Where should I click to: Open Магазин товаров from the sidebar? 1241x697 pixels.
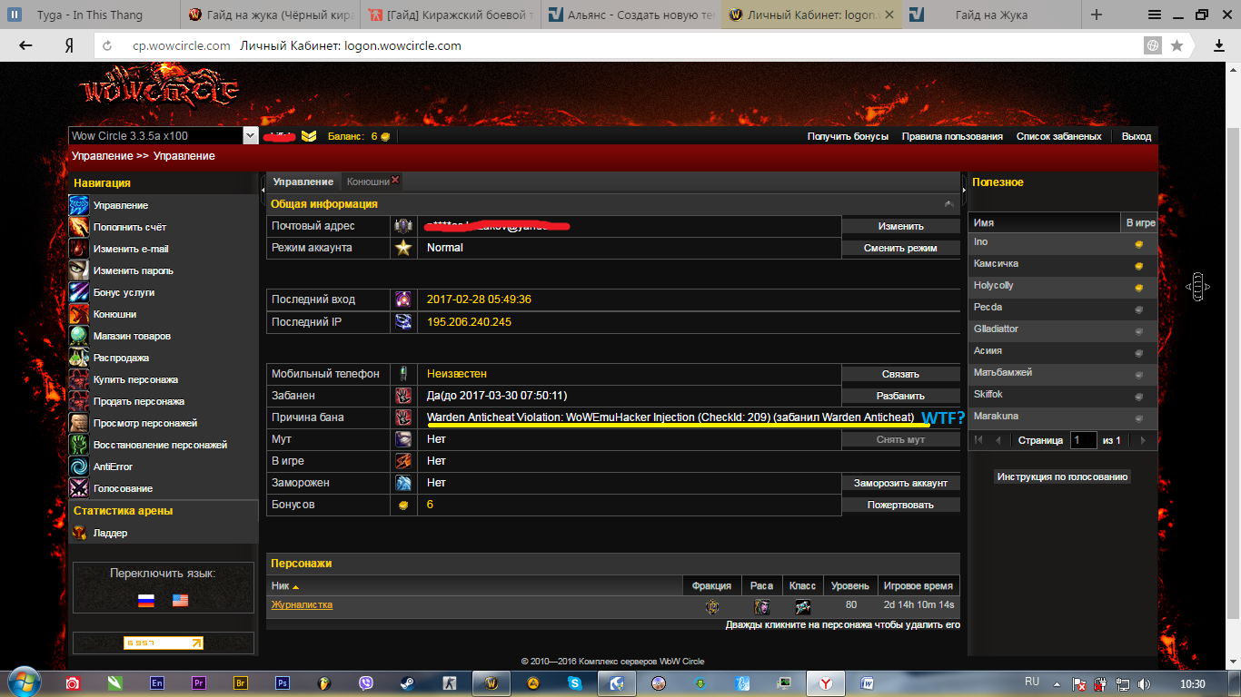point(132,336)
